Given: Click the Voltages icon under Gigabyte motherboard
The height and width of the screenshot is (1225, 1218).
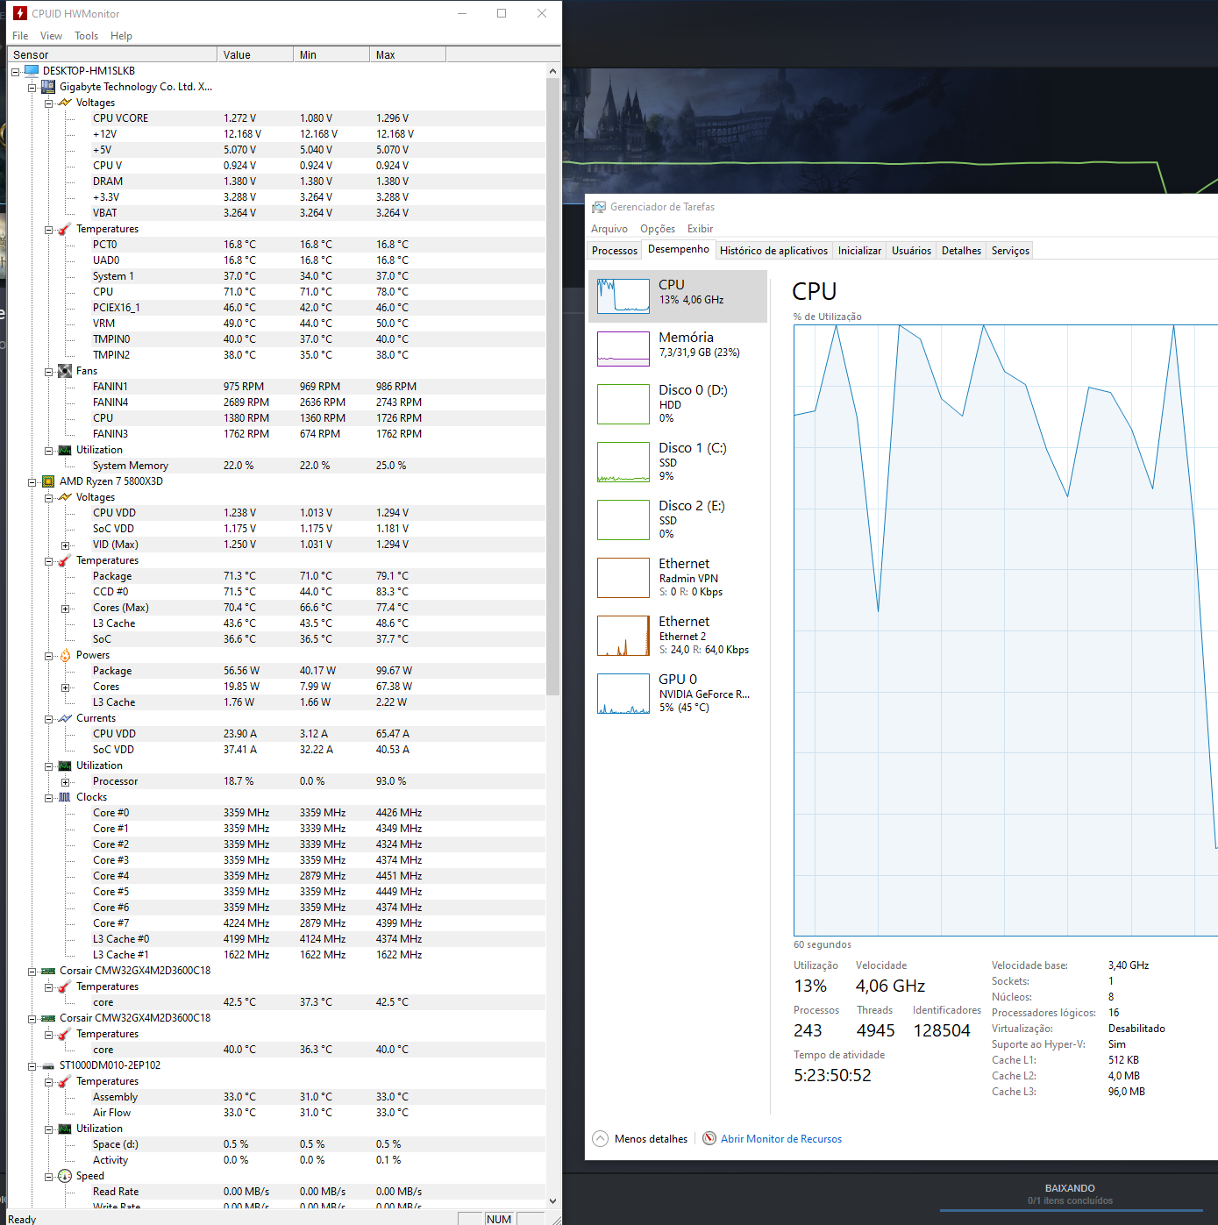Looking at the screenshot, I should click(x=65, y=103).
